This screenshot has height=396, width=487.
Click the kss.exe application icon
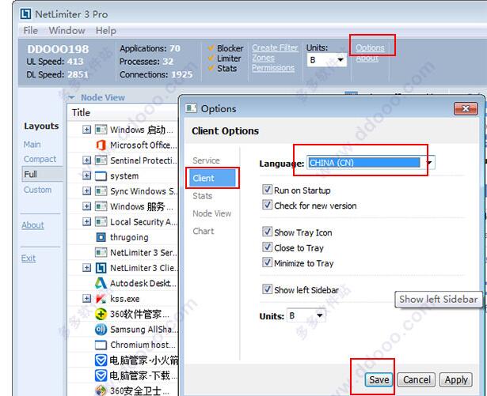pos(101,299)
